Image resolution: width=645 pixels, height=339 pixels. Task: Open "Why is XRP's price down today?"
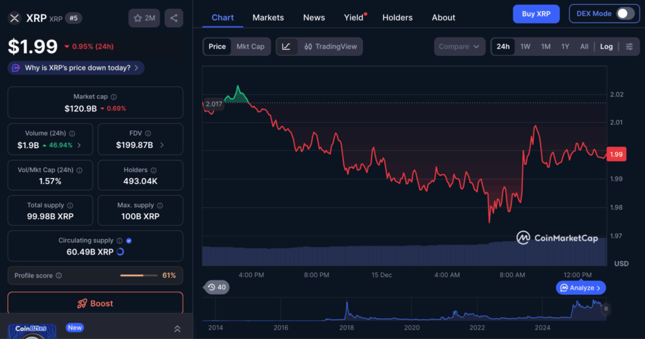77,67
